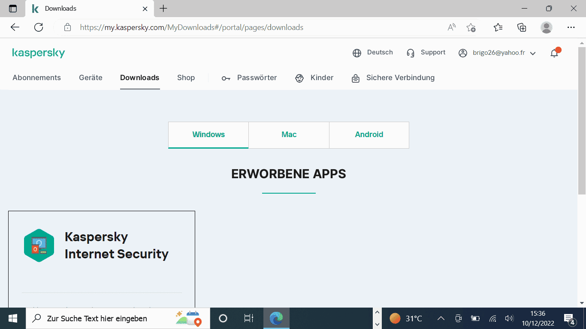Click the Support link
586x329 pixels.
pos(433,52)
